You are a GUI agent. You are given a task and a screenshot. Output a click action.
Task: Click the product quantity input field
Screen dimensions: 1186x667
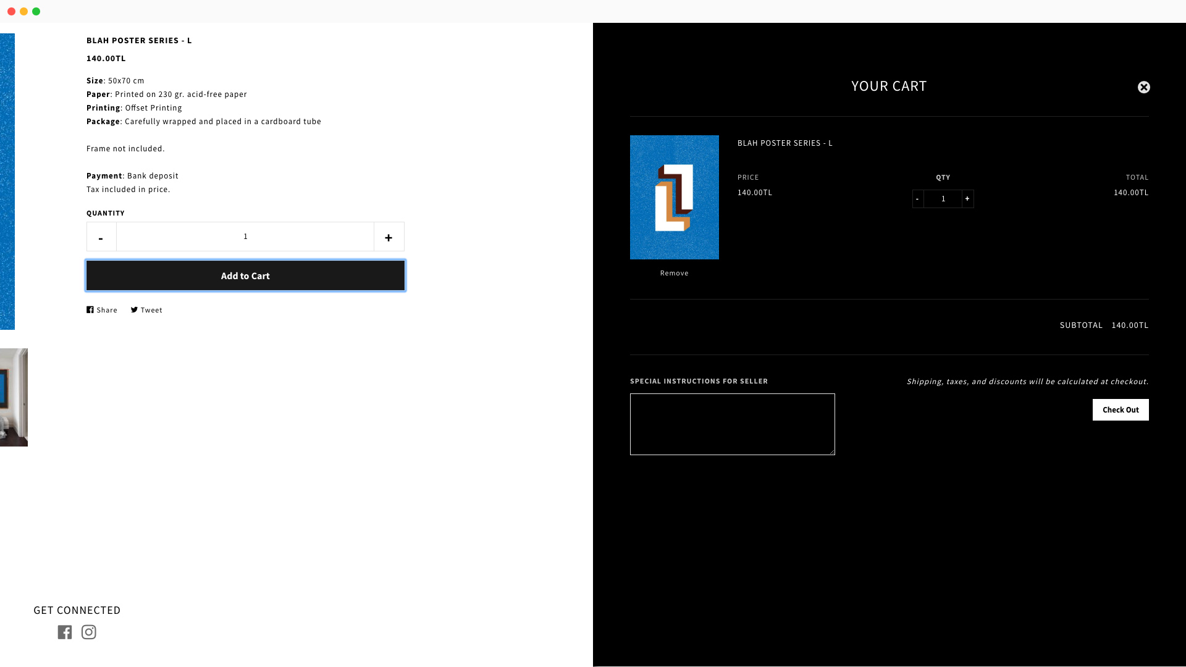[245, 237]
